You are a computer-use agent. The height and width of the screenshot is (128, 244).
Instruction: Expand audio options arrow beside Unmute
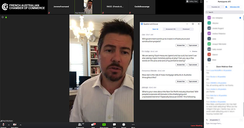pyautogui.click(x=9, y=125)
